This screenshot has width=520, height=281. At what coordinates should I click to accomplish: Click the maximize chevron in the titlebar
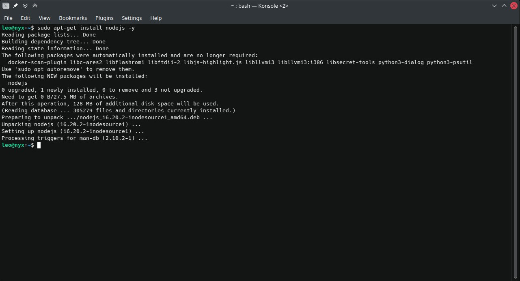[x=504, y=6]
